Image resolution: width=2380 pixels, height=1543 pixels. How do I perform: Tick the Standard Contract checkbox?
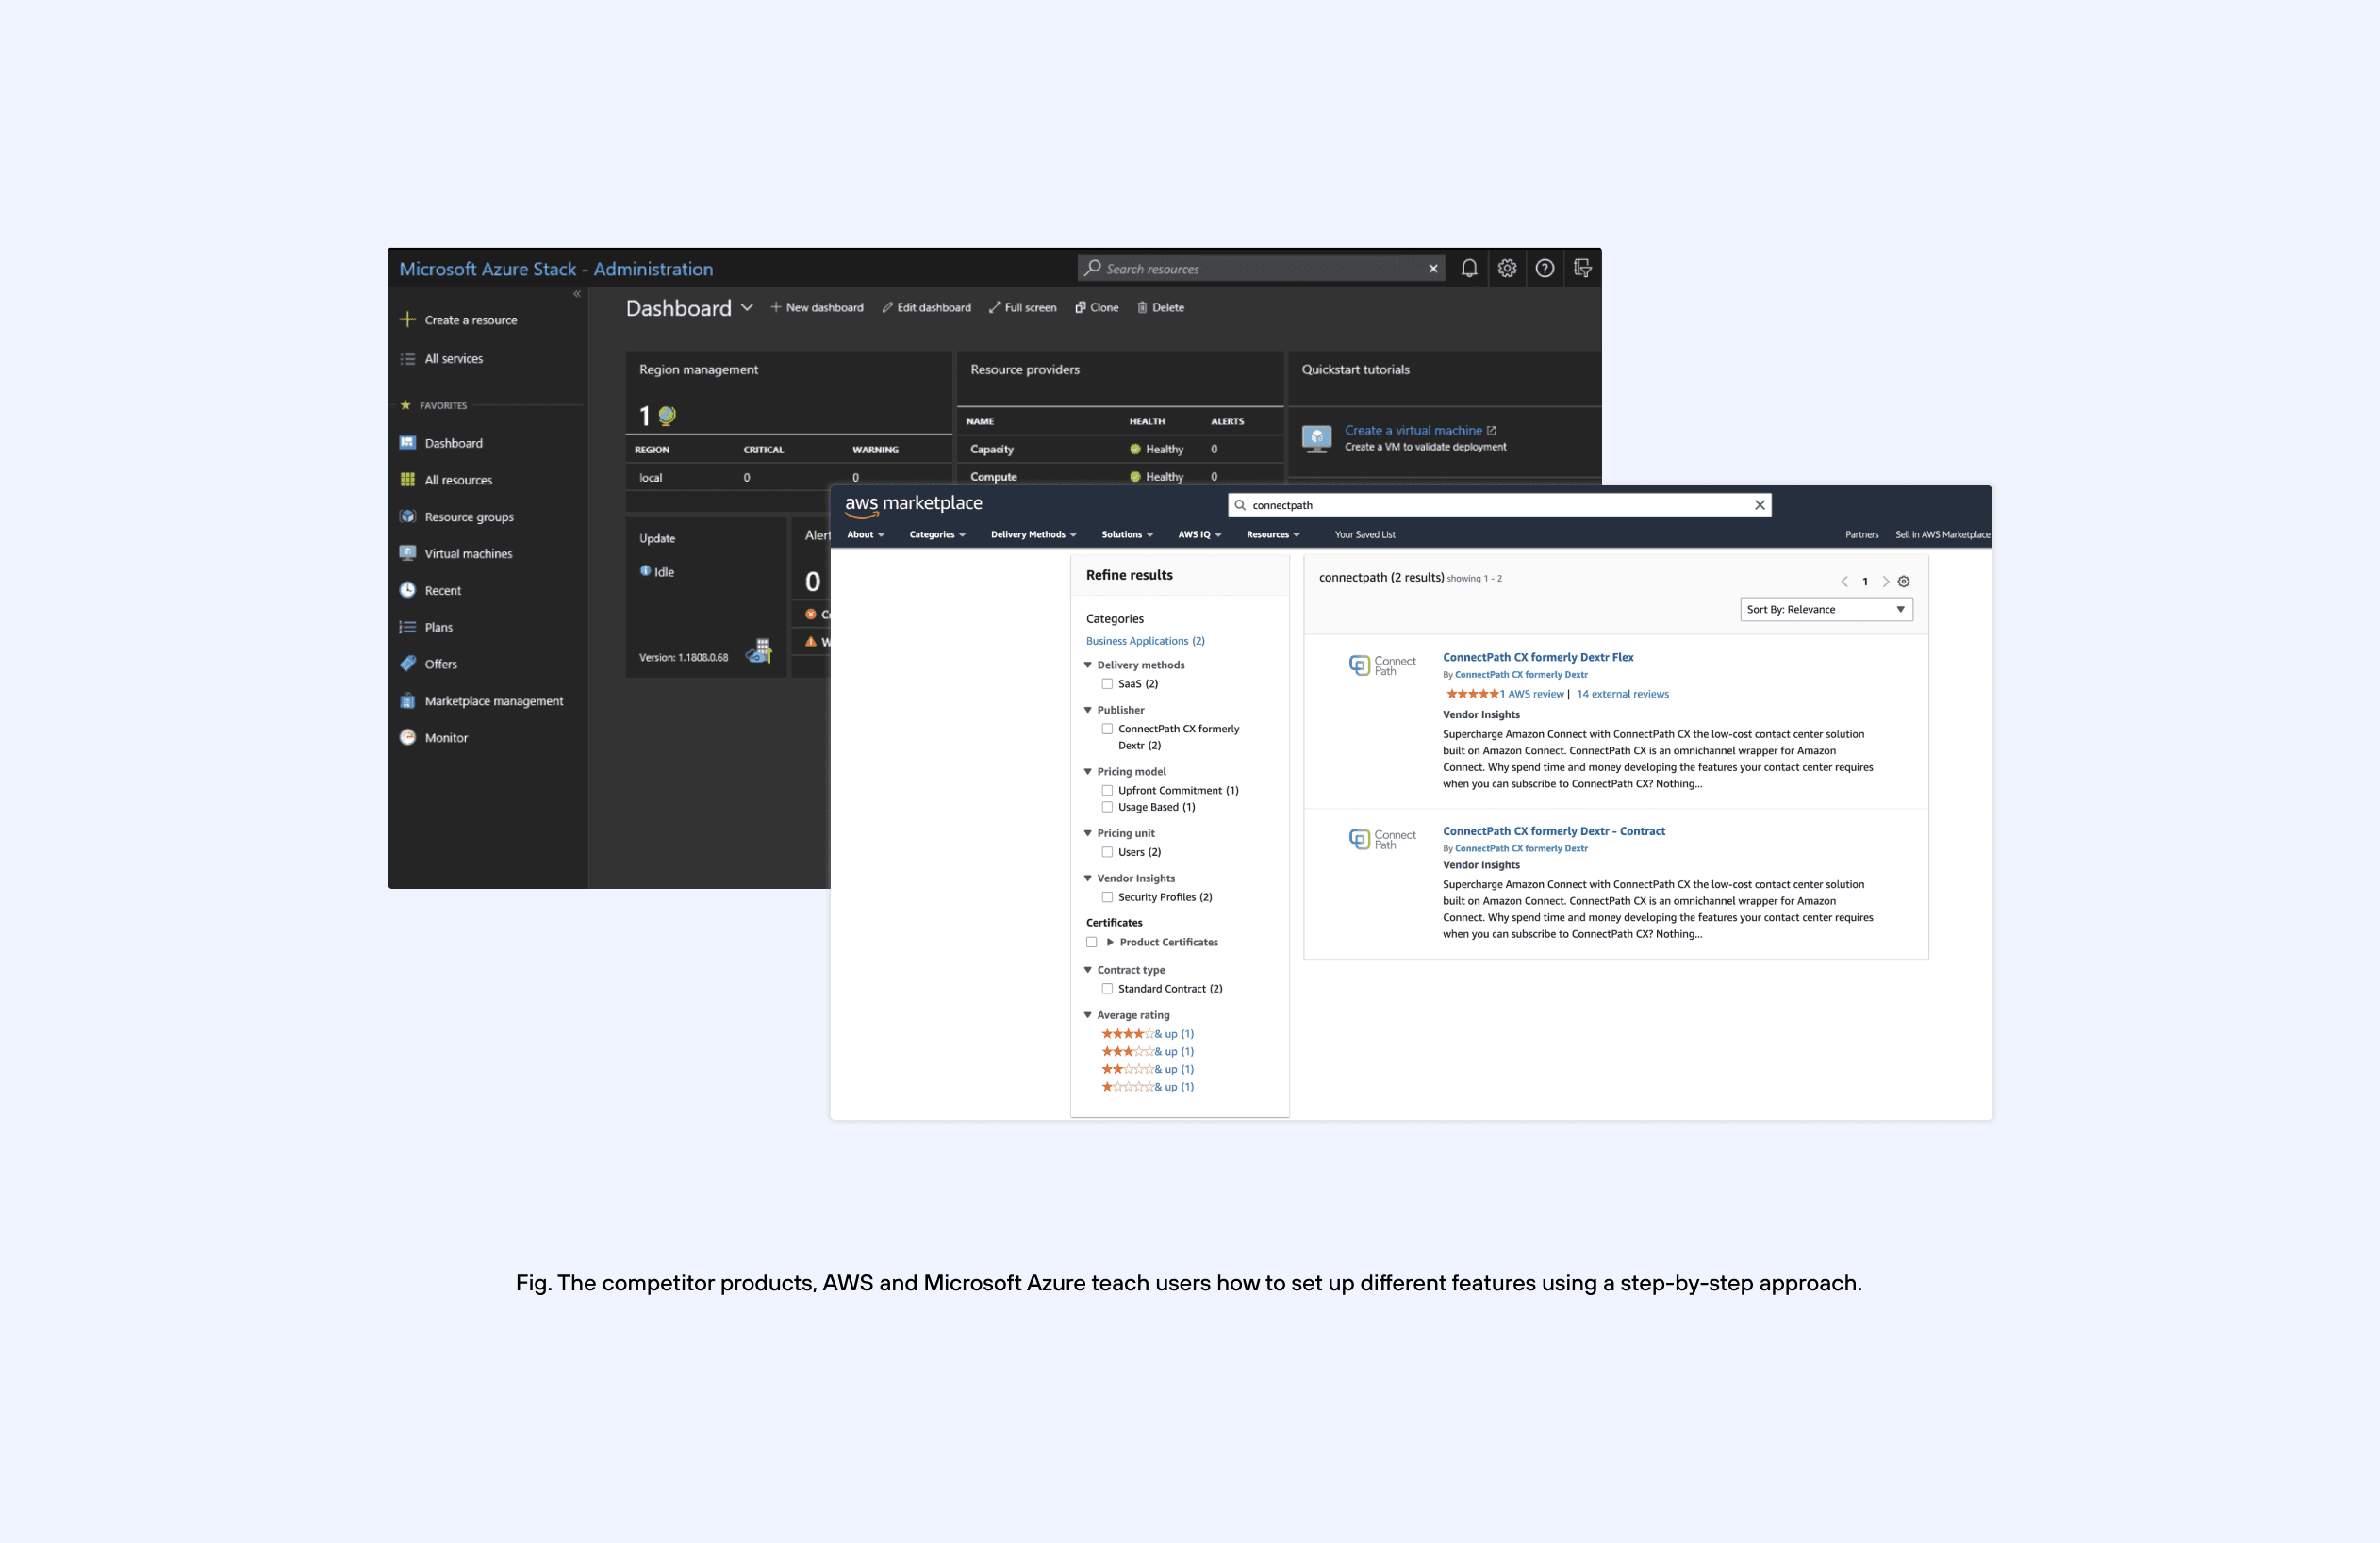(x=1107, y=989)
